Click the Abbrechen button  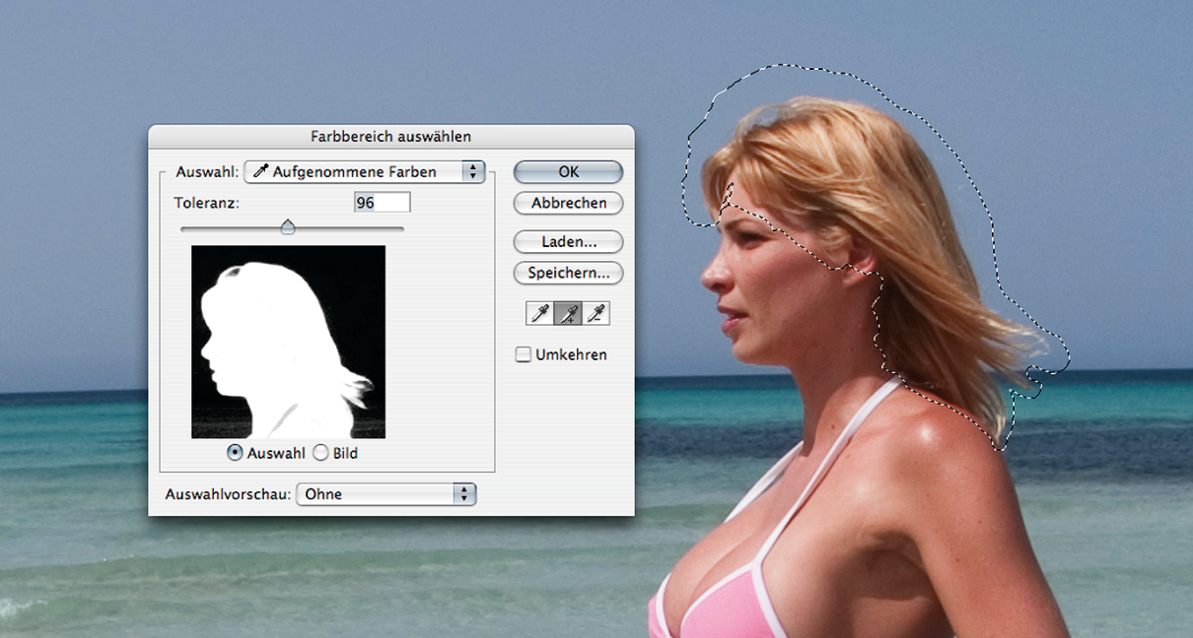coord(568,203)
